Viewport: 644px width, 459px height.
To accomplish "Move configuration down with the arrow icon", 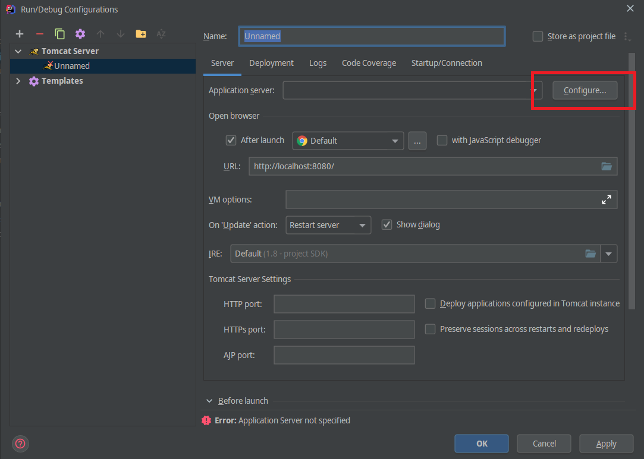I will tap(120, 34).
